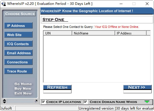Image resolution: width=154 pixels, height=111 pixels.
Task: Click the Unregistered version status text
Action: point(116,108)
